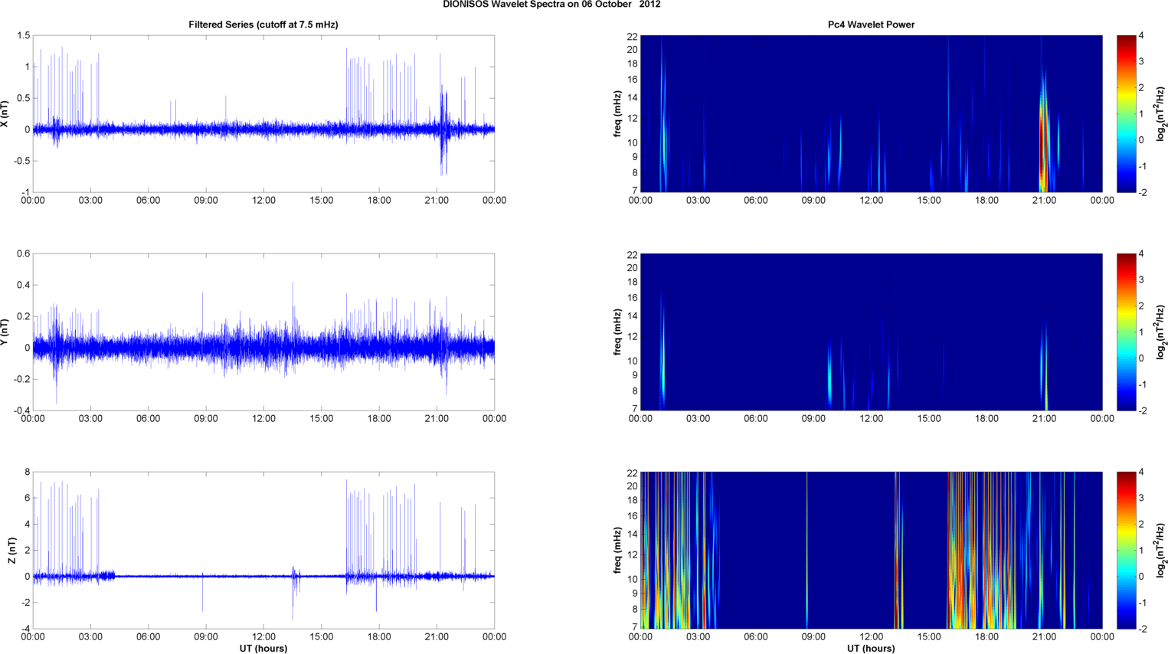Click the X (nT) axis label
This screenshot has height=654, width=1168.
point(5,114)
